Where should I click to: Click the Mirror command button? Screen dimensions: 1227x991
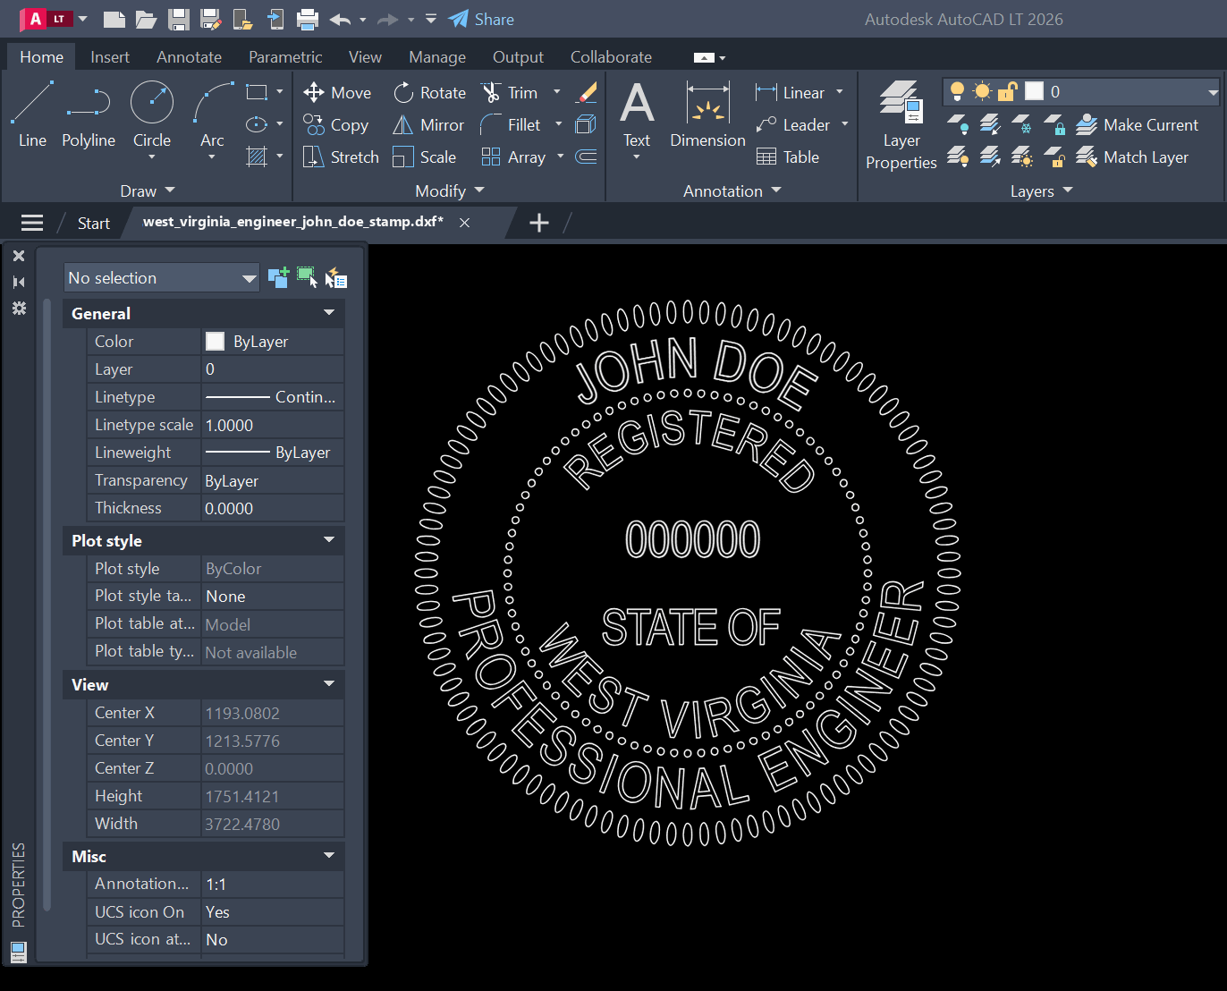pyautogui.click(x=428, y=124)
